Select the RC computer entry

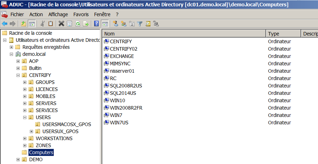113,78
